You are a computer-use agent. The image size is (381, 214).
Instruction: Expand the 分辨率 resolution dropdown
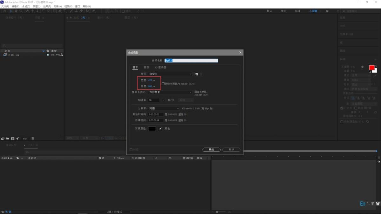pos(164,108)
